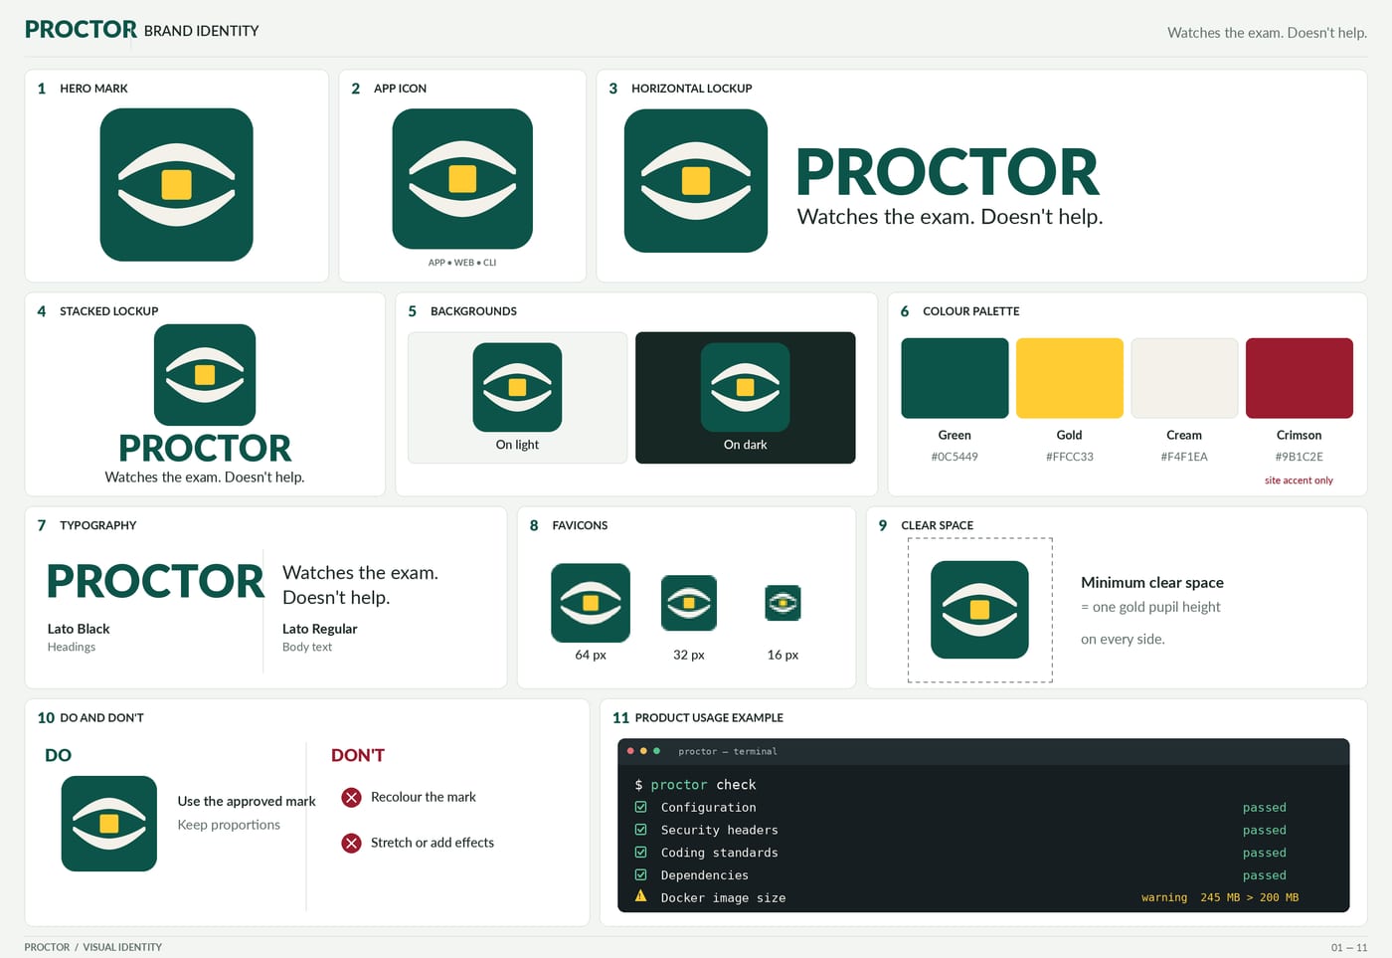
Task: Select the Gold #FFCC33 swatch
Action: [x=1070, y=378]
